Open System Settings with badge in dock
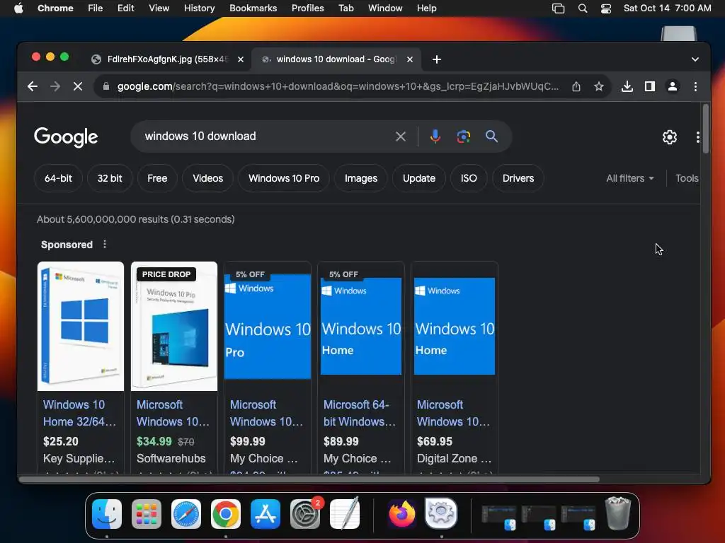 [305, 514]
